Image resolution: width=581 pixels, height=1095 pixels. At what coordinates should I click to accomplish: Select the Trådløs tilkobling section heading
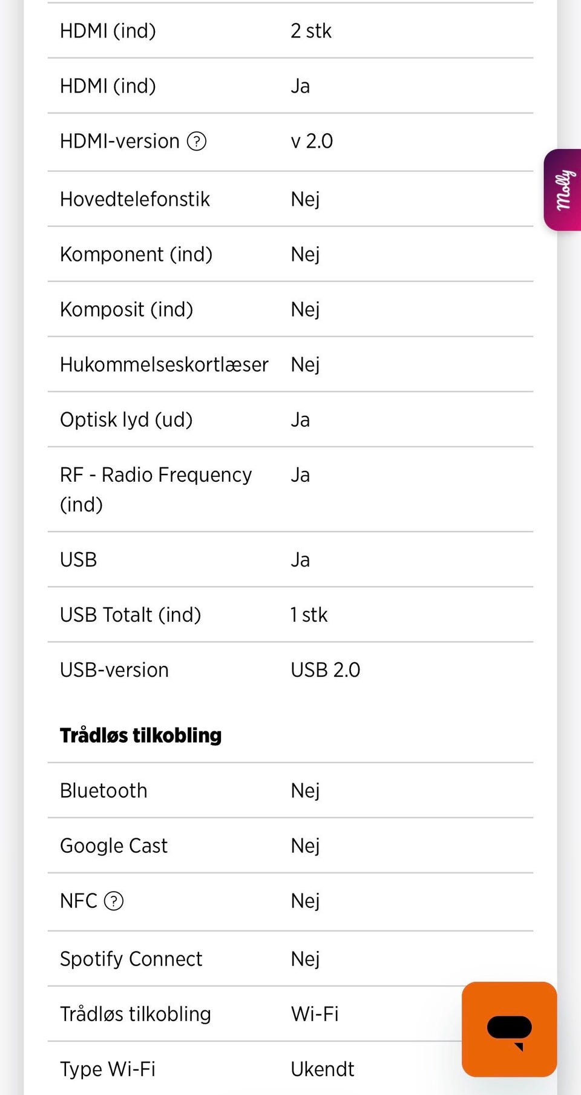140,735
